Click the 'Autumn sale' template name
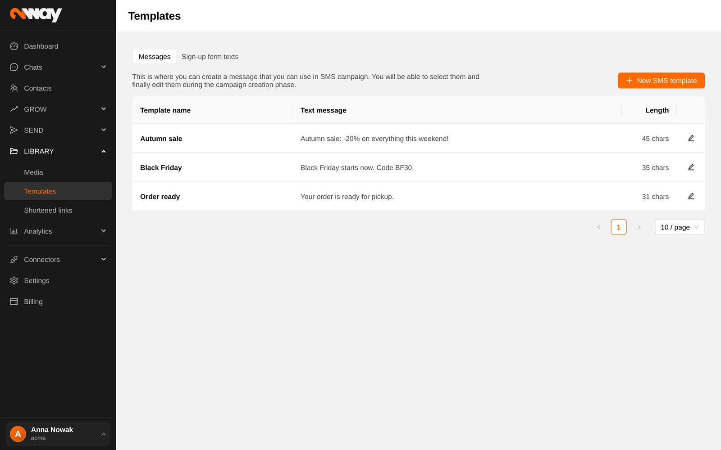This screenshot has width=721, height=450. (161, 139)
